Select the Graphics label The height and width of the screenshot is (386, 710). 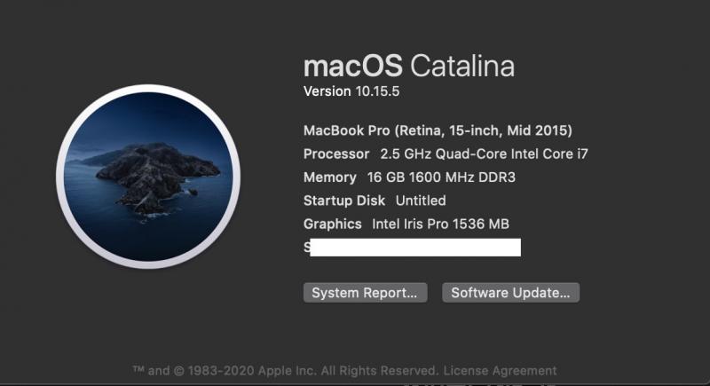pyautogui.click(x=332, y=224)
